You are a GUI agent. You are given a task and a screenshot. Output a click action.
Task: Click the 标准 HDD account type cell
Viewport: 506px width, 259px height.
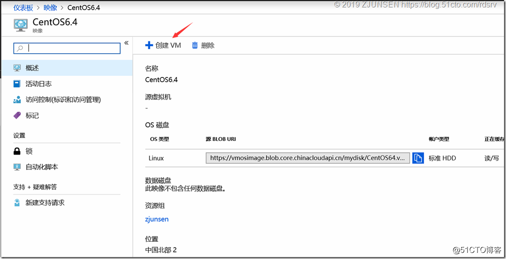tap(442, 158)
